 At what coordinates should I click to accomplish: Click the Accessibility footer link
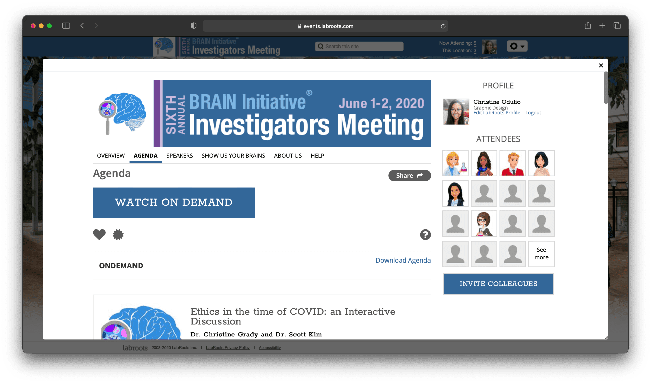(x=270, y=348)
